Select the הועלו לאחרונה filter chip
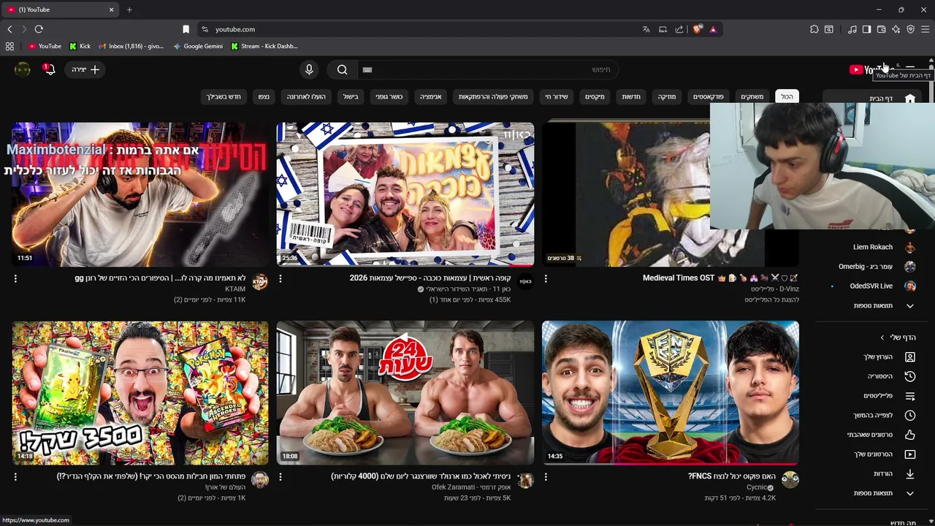935x526 pixels. (x=306, y=96)
